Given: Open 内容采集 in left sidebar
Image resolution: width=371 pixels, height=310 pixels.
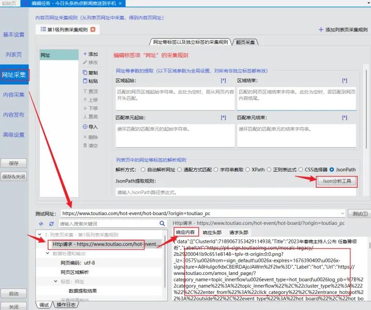Looking at the screenshot, I should pos(14,95).
